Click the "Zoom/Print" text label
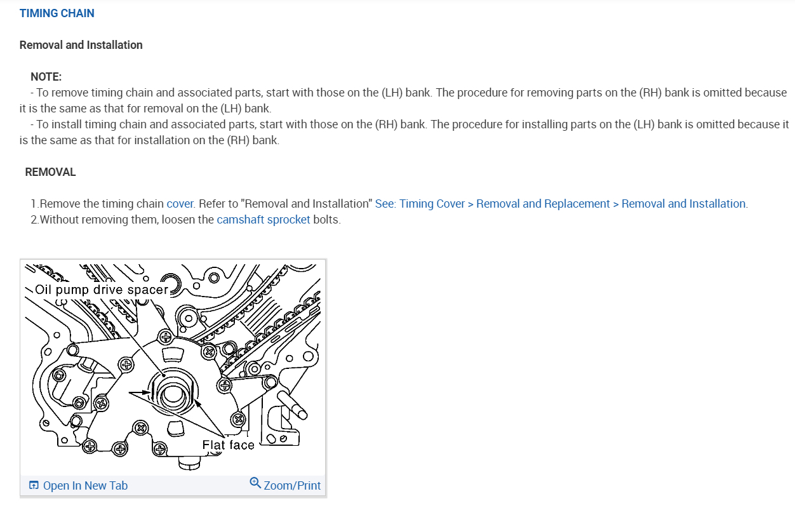The width and height of the screenshot is (795, 522). (292, 486)
